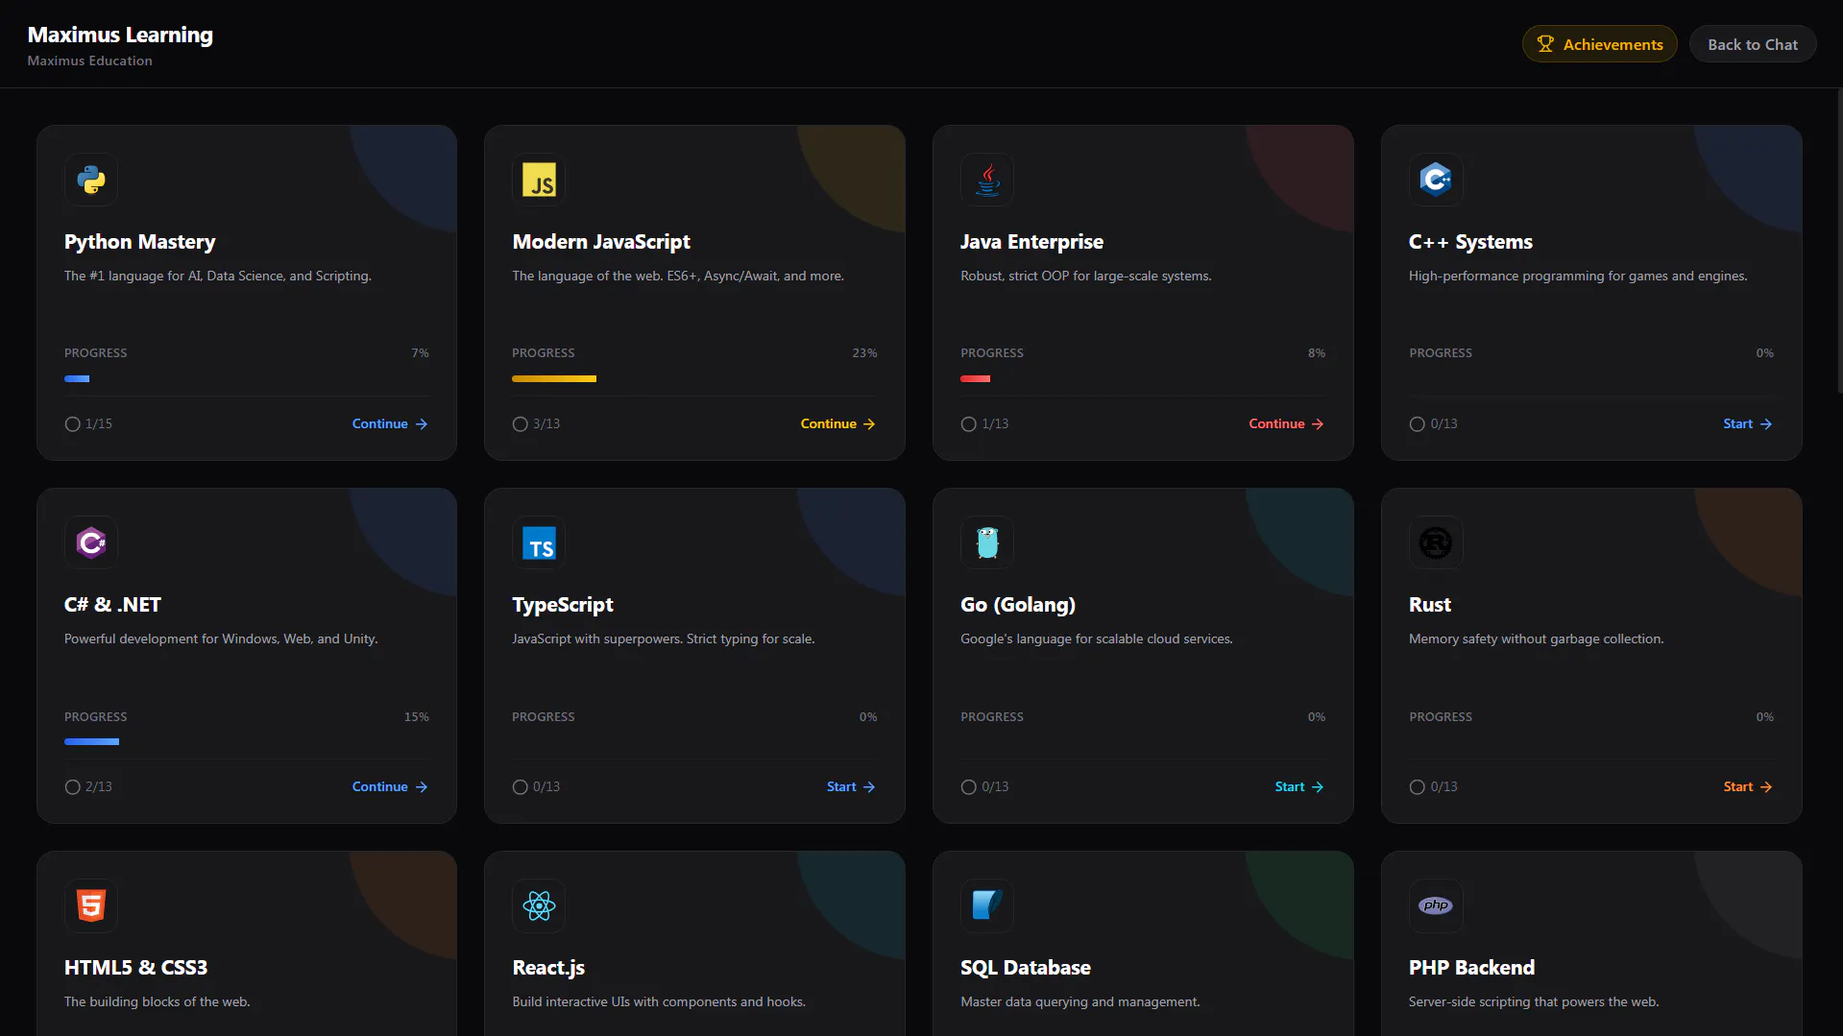Click the Go gopher icon
1843x1036 pixels.
click(x=987, y=542)
